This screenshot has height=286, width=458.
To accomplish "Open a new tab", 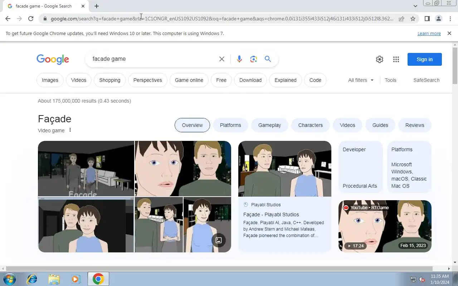I will pos(97,6).
